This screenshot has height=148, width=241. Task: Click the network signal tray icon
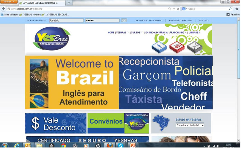(213, 146)
